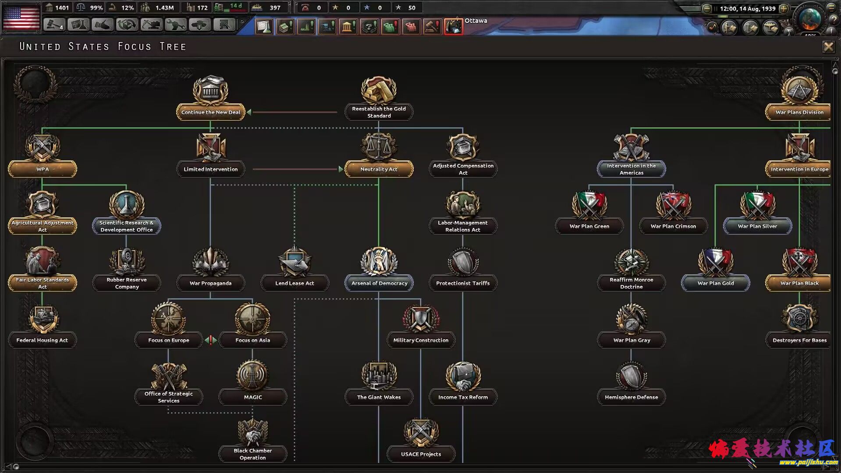Image resolution: width=841 pixels, height=473 pixels.
Task: Open the main menu hamburger button
Action: [x=831, y=7]
